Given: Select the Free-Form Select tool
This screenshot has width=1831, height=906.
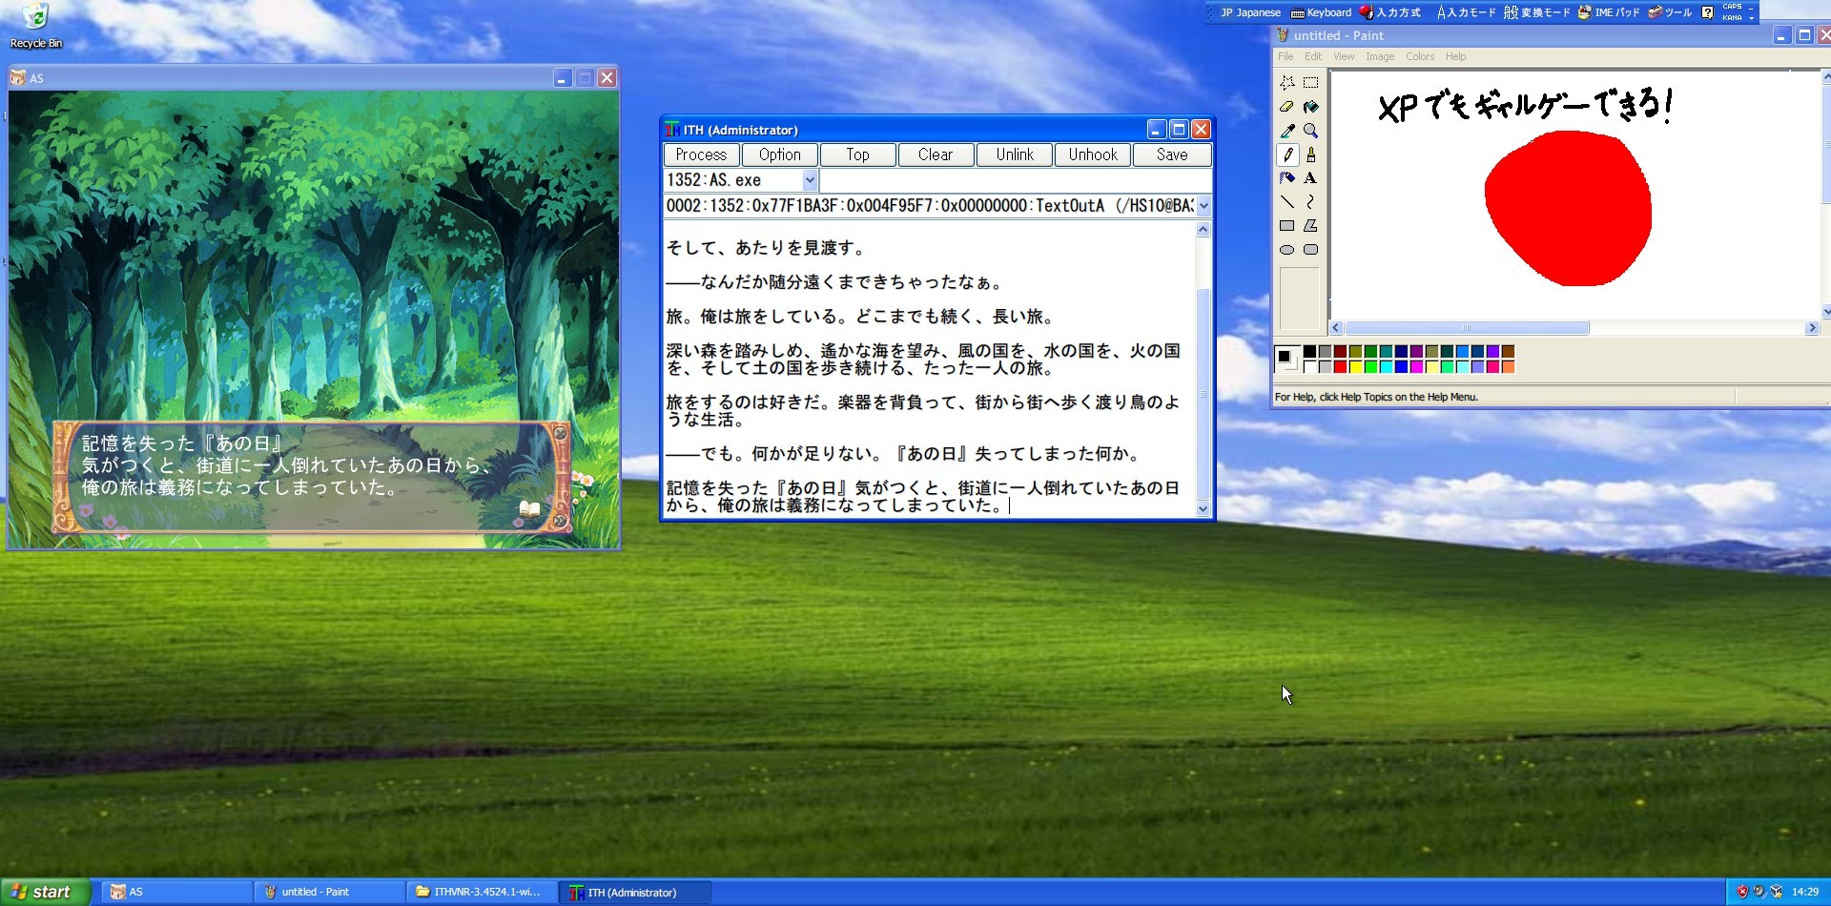Looking at the screenshot, I should tap(1286, 84).
